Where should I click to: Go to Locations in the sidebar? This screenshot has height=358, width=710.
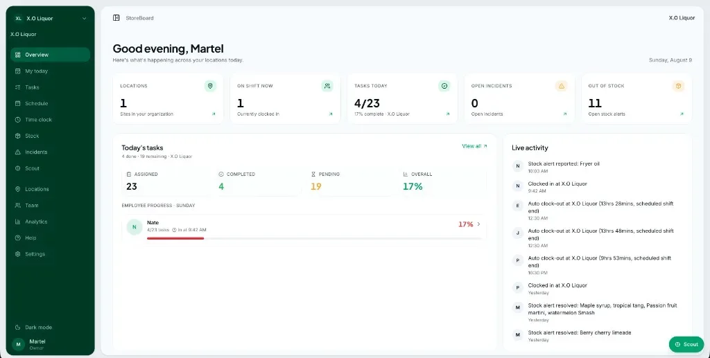coord(50,190)
